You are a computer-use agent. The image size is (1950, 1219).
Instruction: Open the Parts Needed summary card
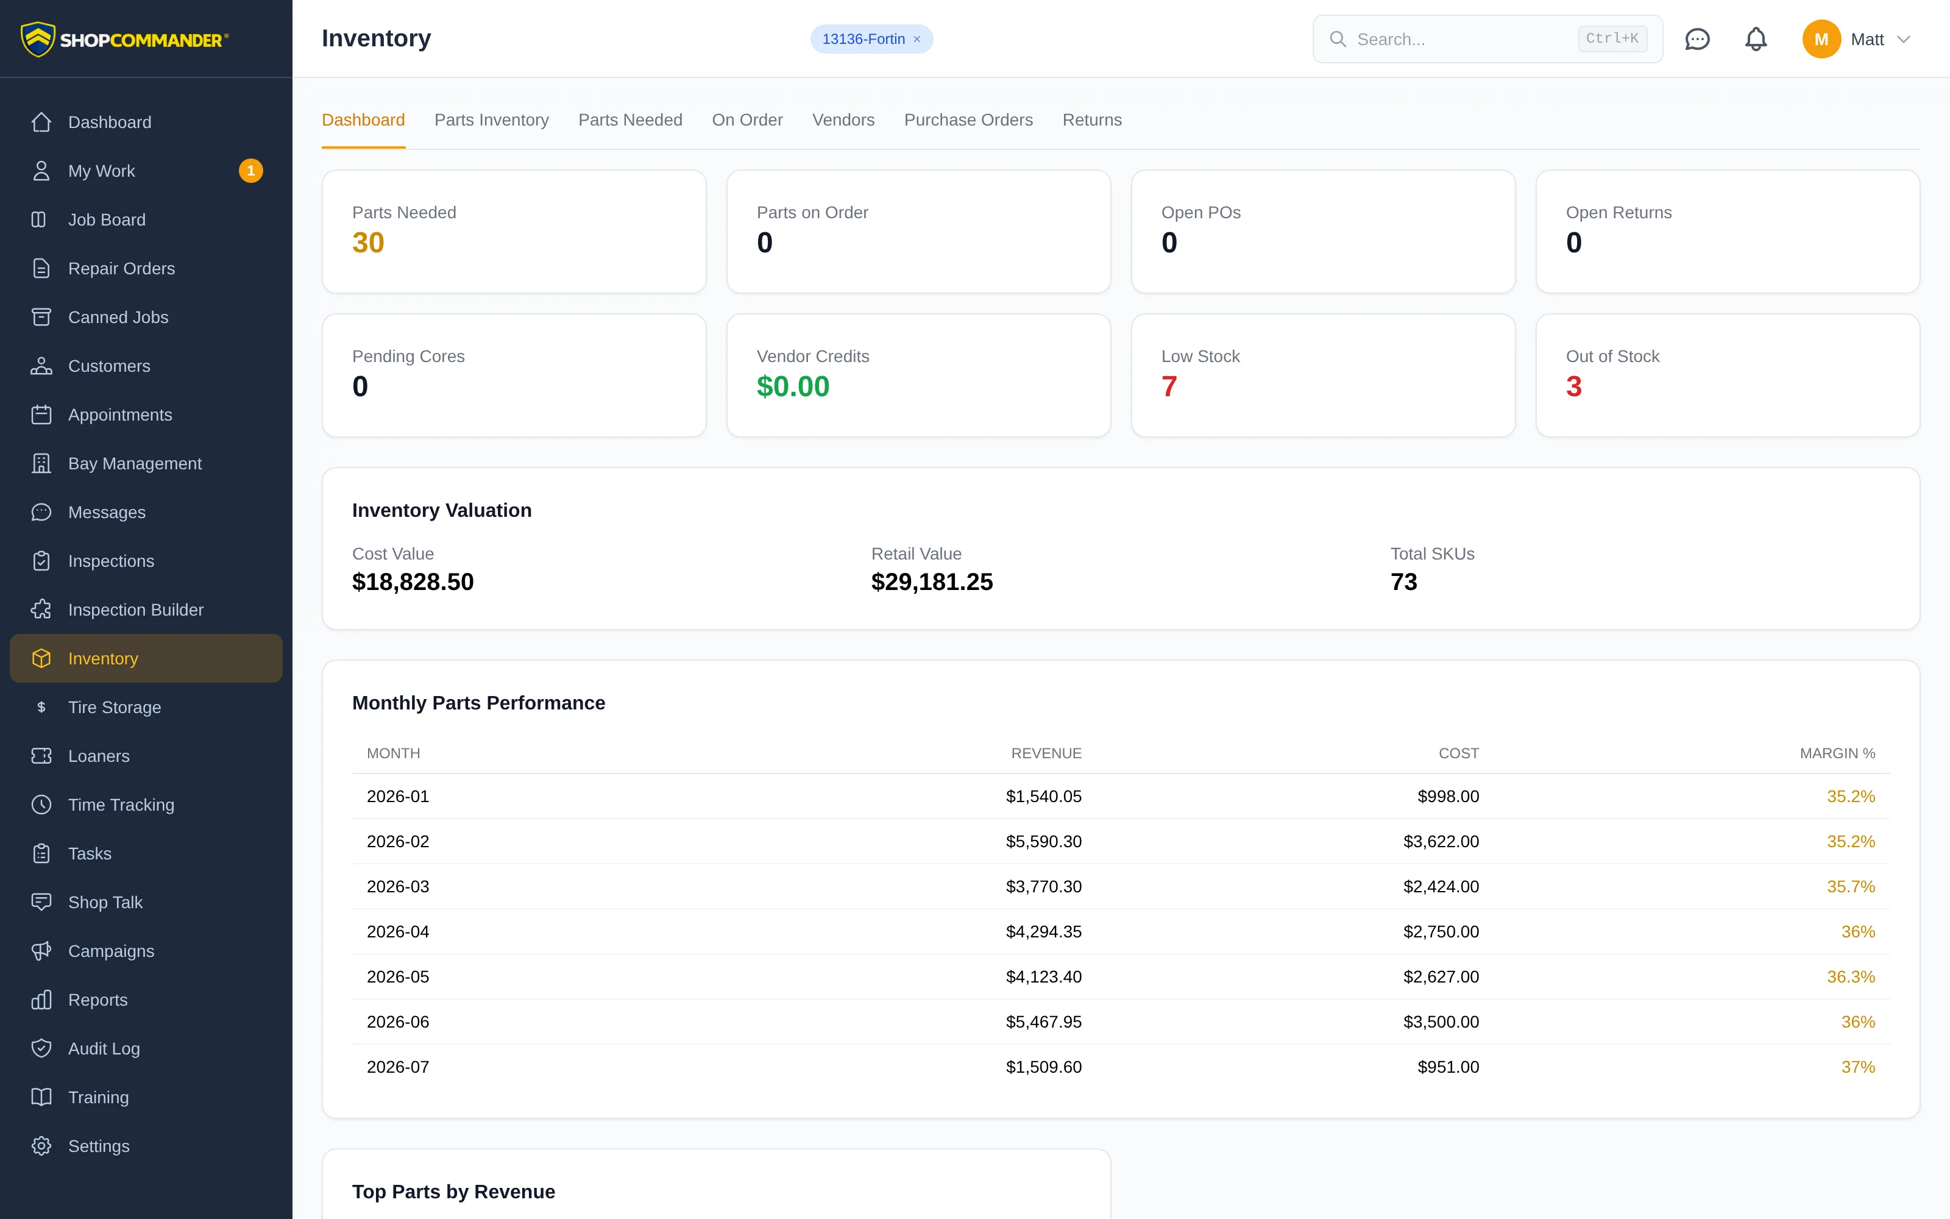click(x=514, y=232)
